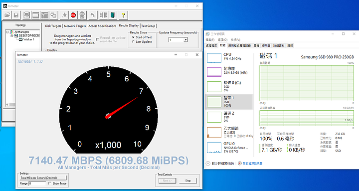Click the Start Network Worker toolbar icon

pyautogui.click(x=45, y=15)
